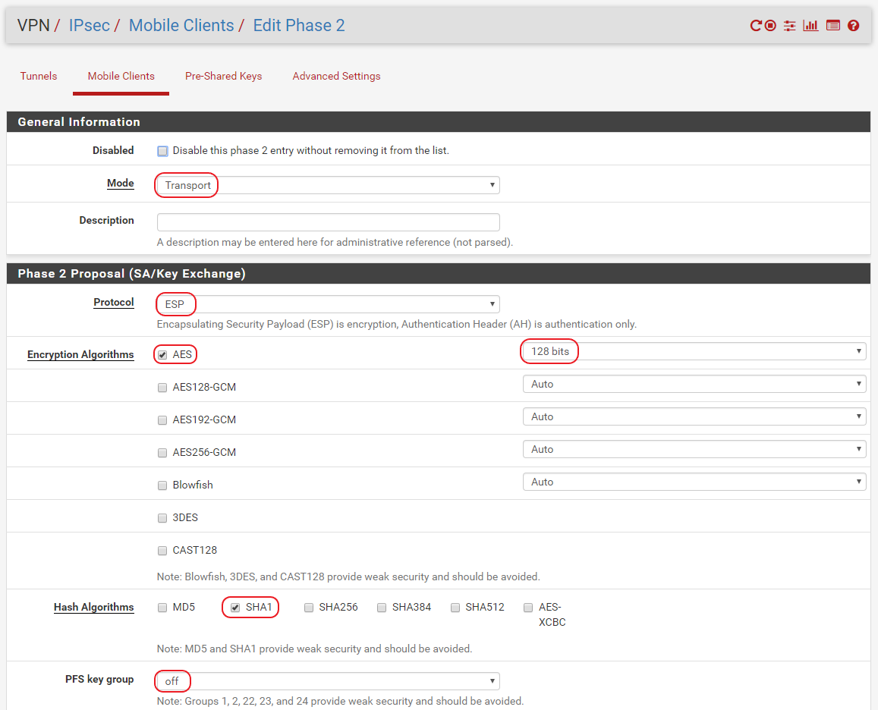
Task: Switch to the Tunnels tab
Action: coord(39,76)
